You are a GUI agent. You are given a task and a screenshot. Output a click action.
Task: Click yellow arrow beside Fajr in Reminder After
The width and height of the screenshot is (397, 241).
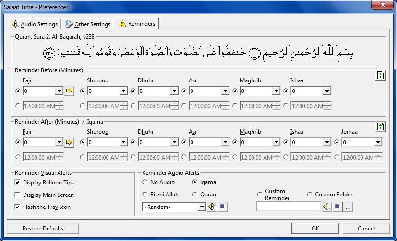pyautogui.click(x=69, y=142)
